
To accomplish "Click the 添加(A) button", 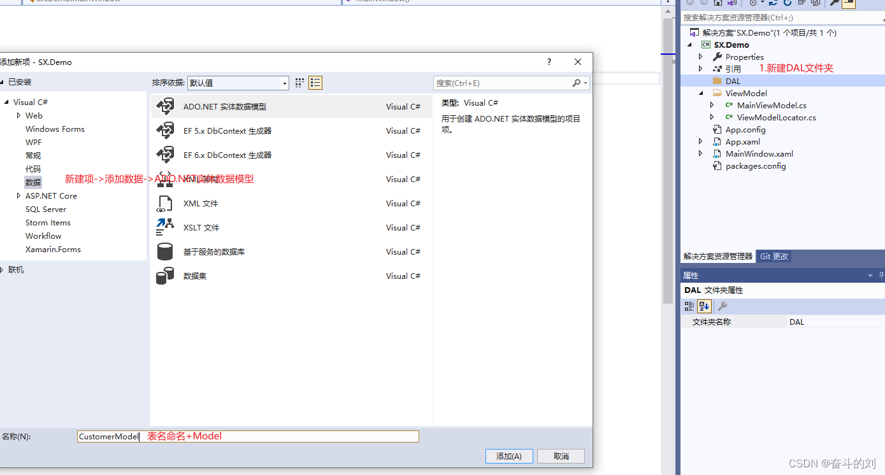I will point(509,456).
